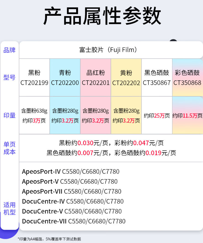Select the 单页成本 row label
This screenshot has width=203, height=243.
pos(10,148)
